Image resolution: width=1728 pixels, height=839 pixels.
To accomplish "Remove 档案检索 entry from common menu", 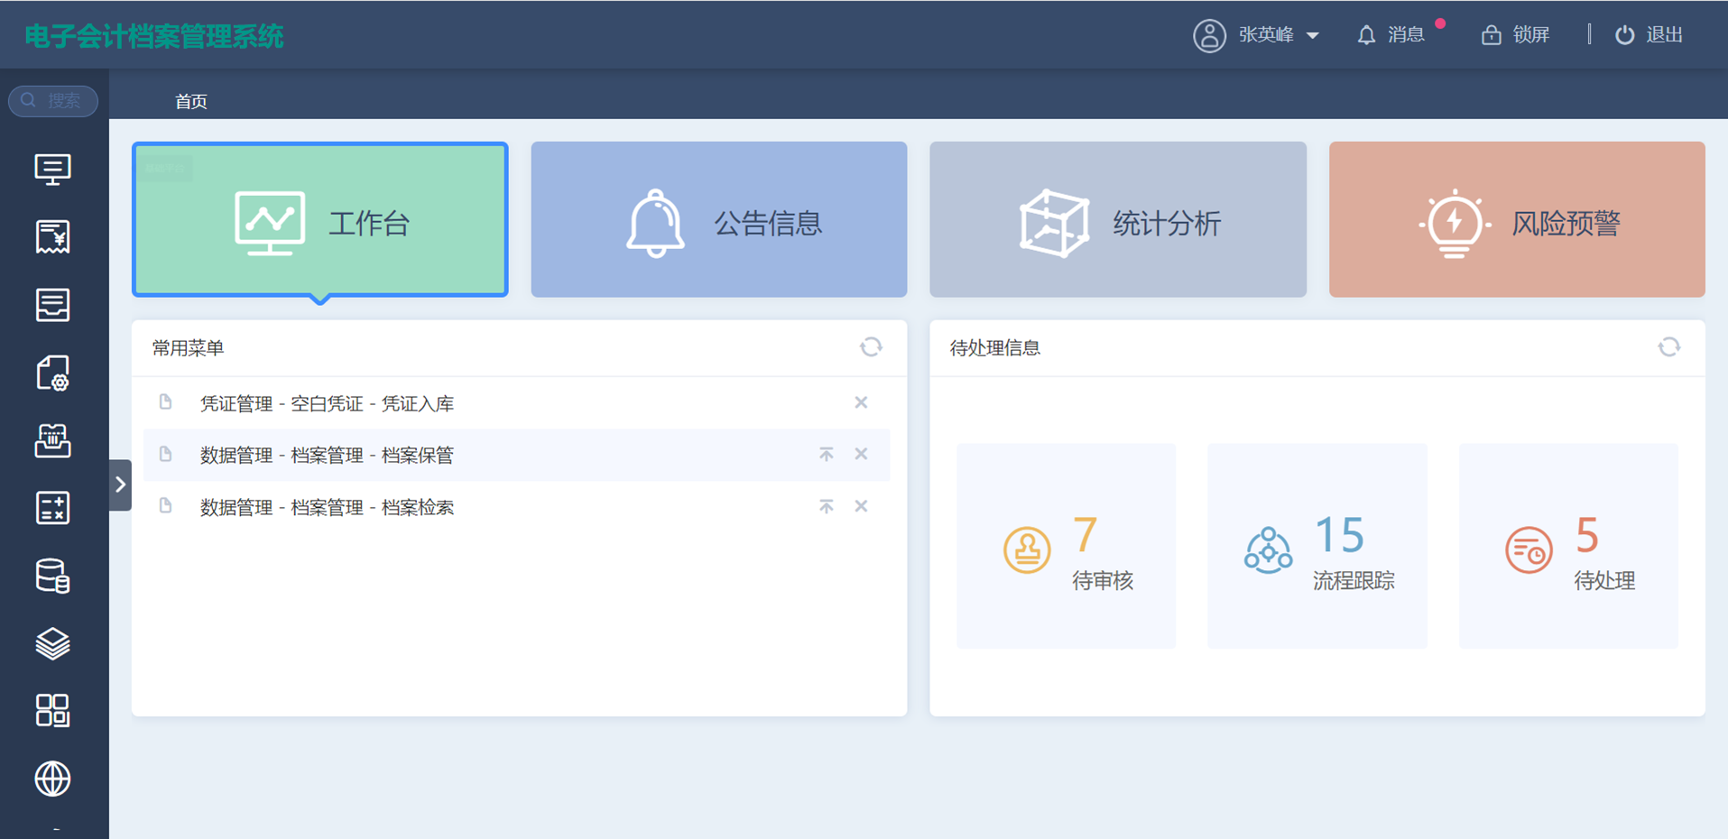I will pyautogui.click(x=861, y=507).
